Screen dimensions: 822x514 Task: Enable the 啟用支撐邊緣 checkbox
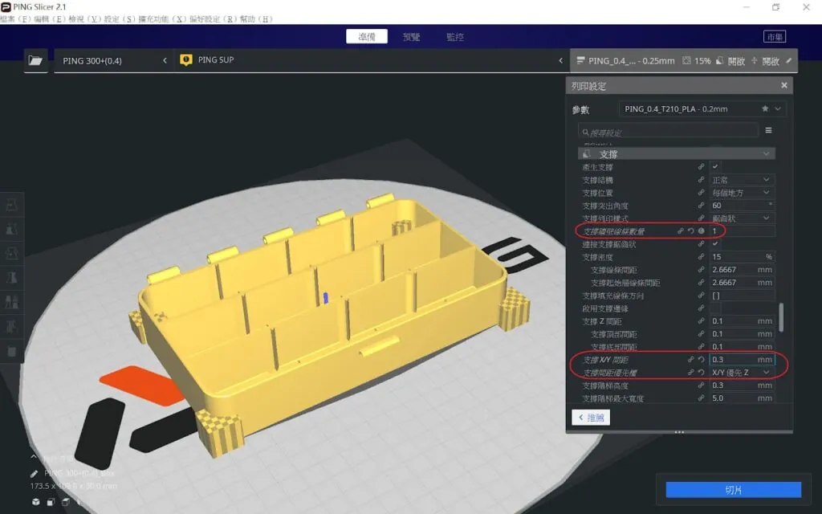pyautogui.click(x=715, y=308)
